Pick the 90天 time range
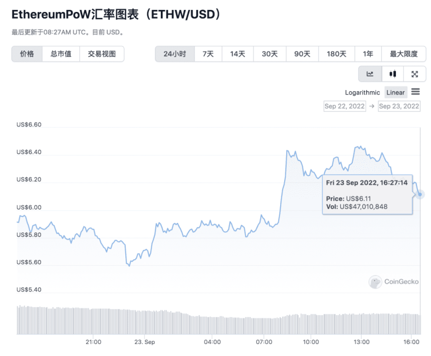Screen dimensions: 431x356 (302, 54)
